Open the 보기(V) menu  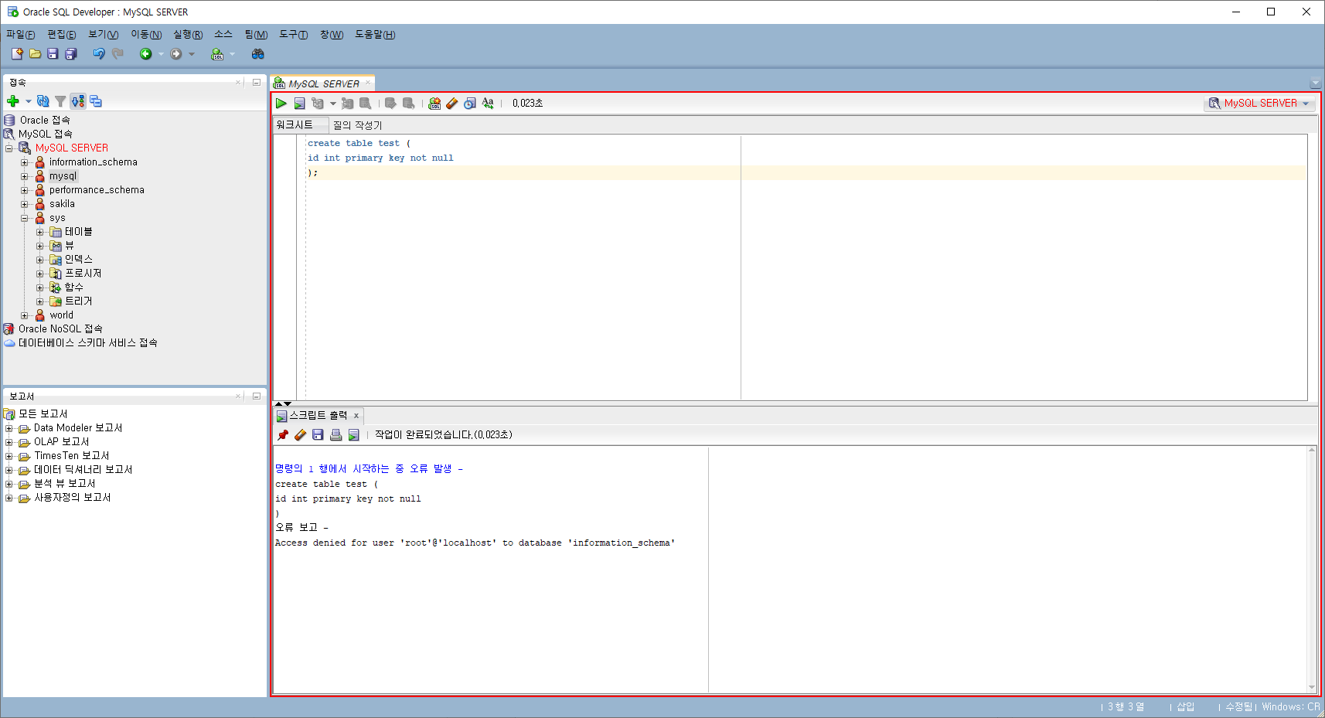tap(103, 35)
